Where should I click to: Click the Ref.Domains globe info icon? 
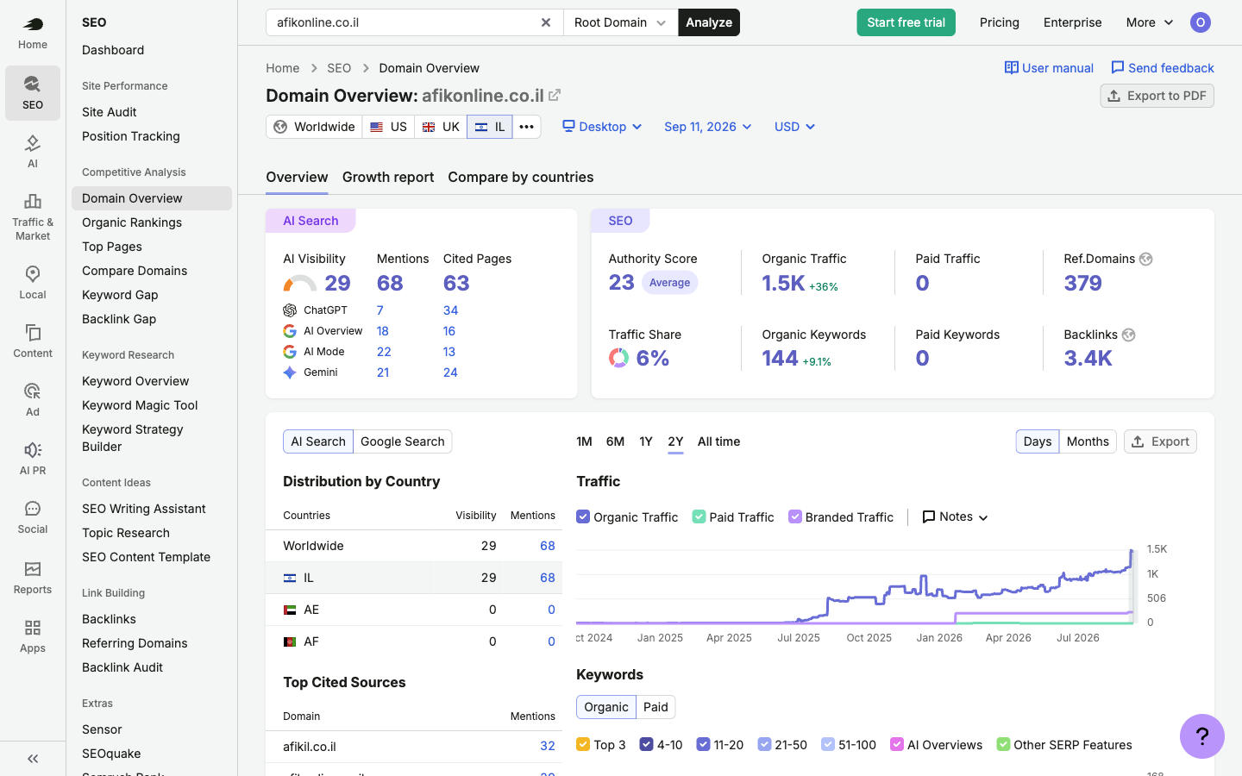[x=1146, y=259]
